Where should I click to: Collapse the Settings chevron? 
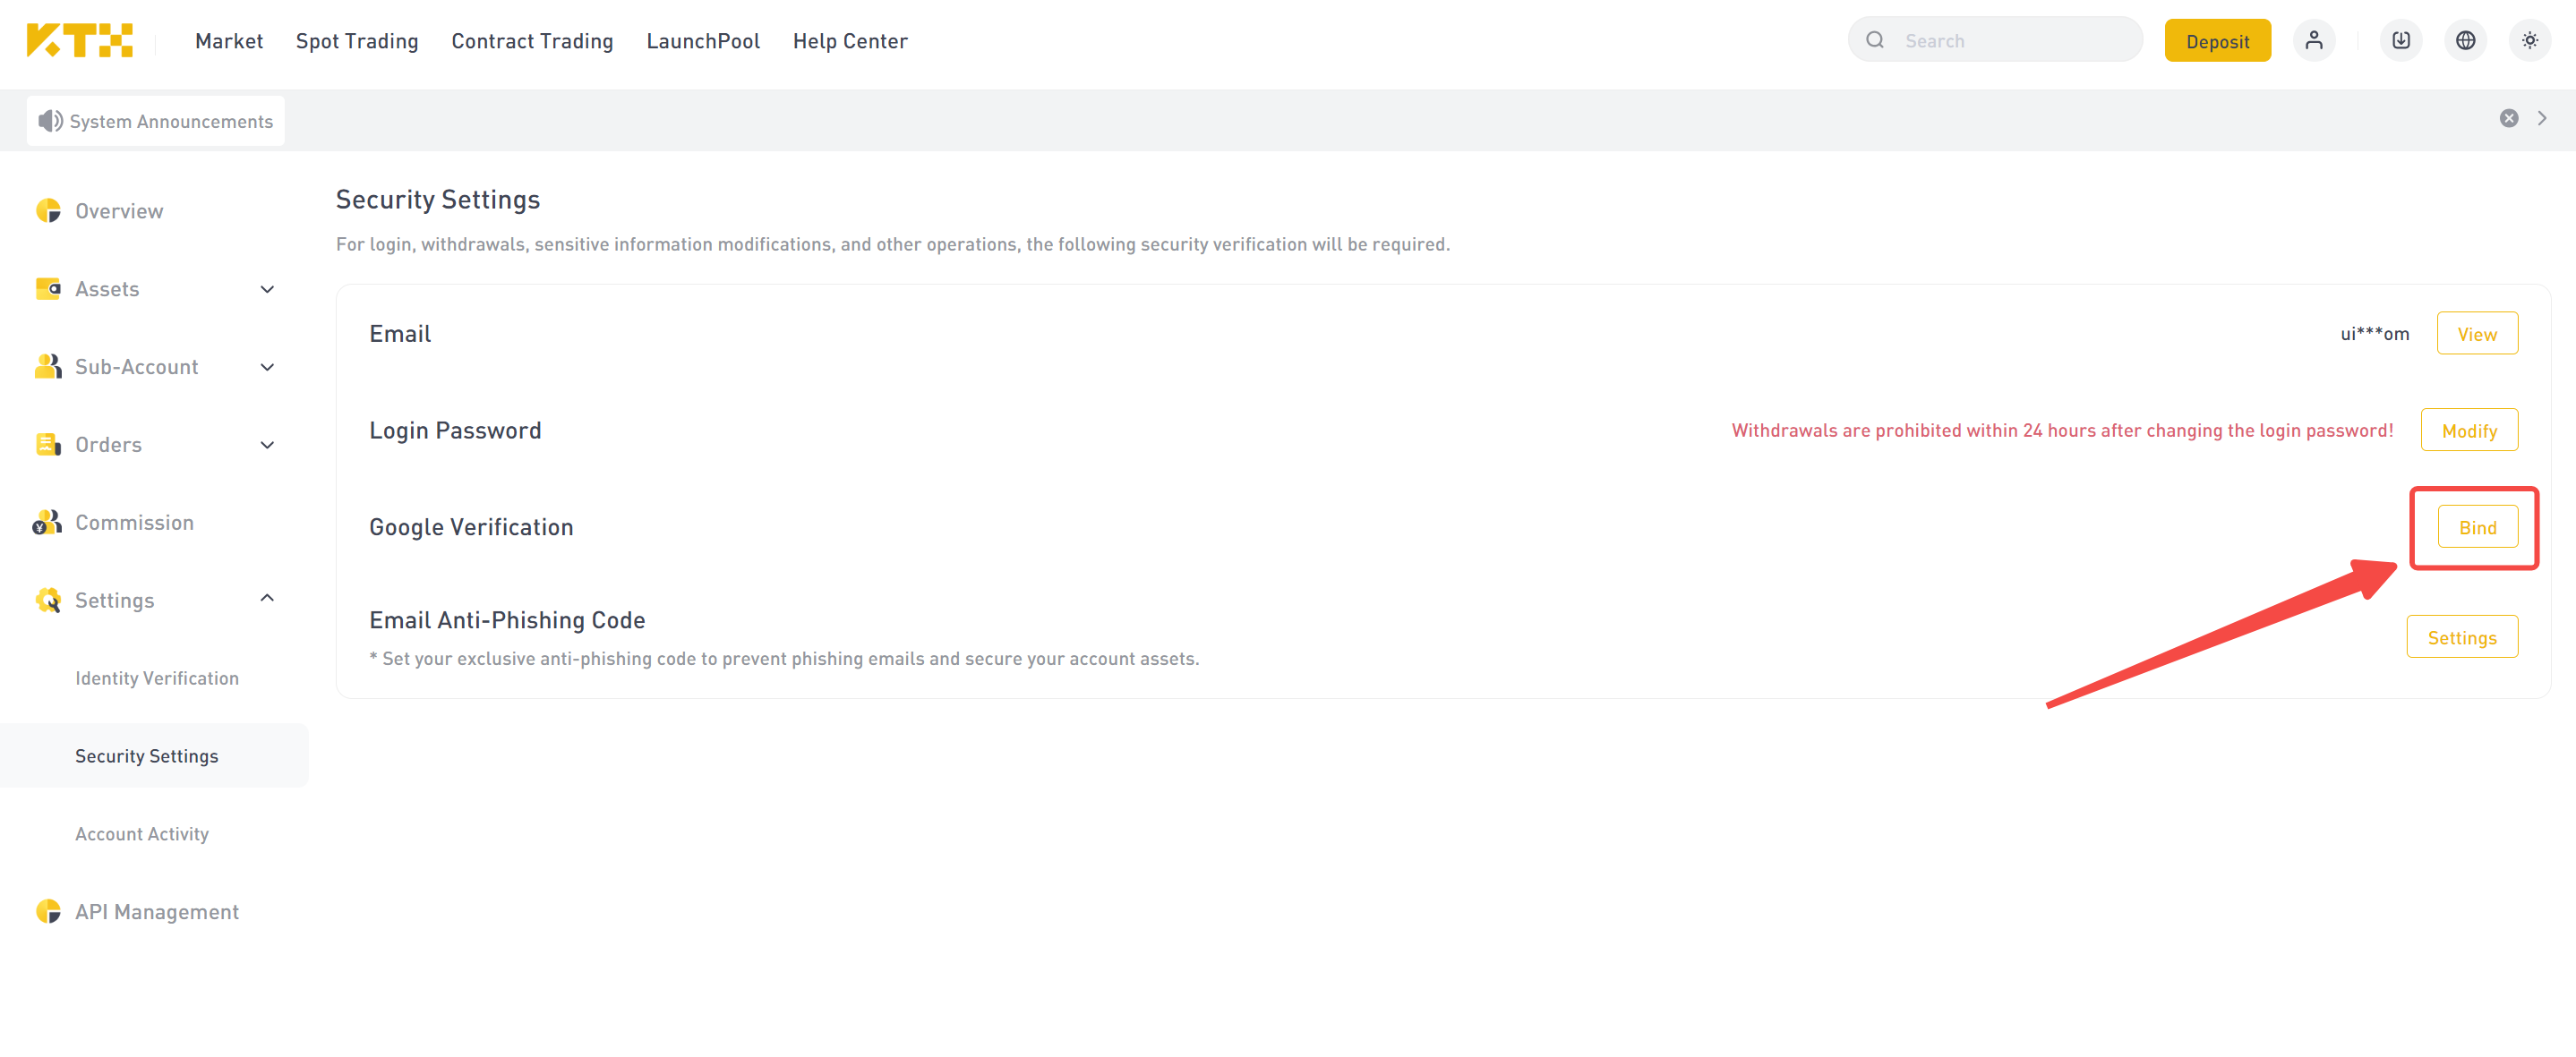pos(267,598)
